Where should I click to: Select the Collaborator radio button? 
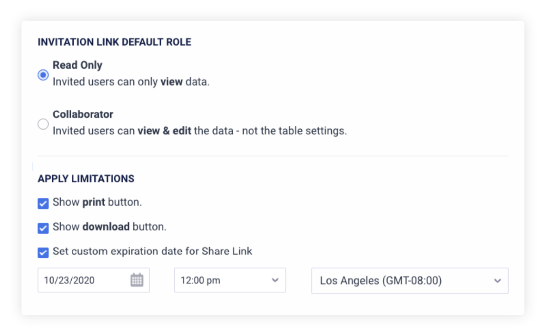pos(43,124)
